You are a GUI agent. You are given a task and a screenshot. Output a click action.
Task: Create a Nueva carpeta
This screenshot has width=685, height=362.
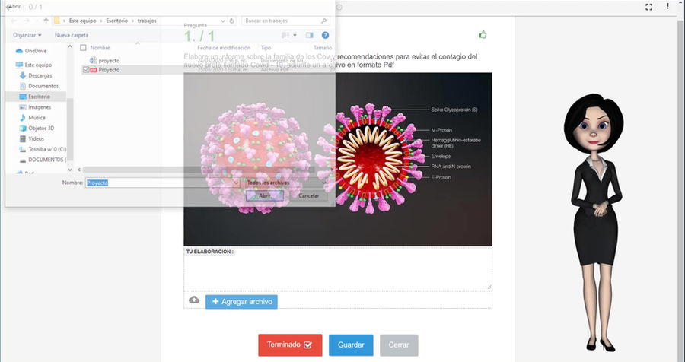pos(72,35)
